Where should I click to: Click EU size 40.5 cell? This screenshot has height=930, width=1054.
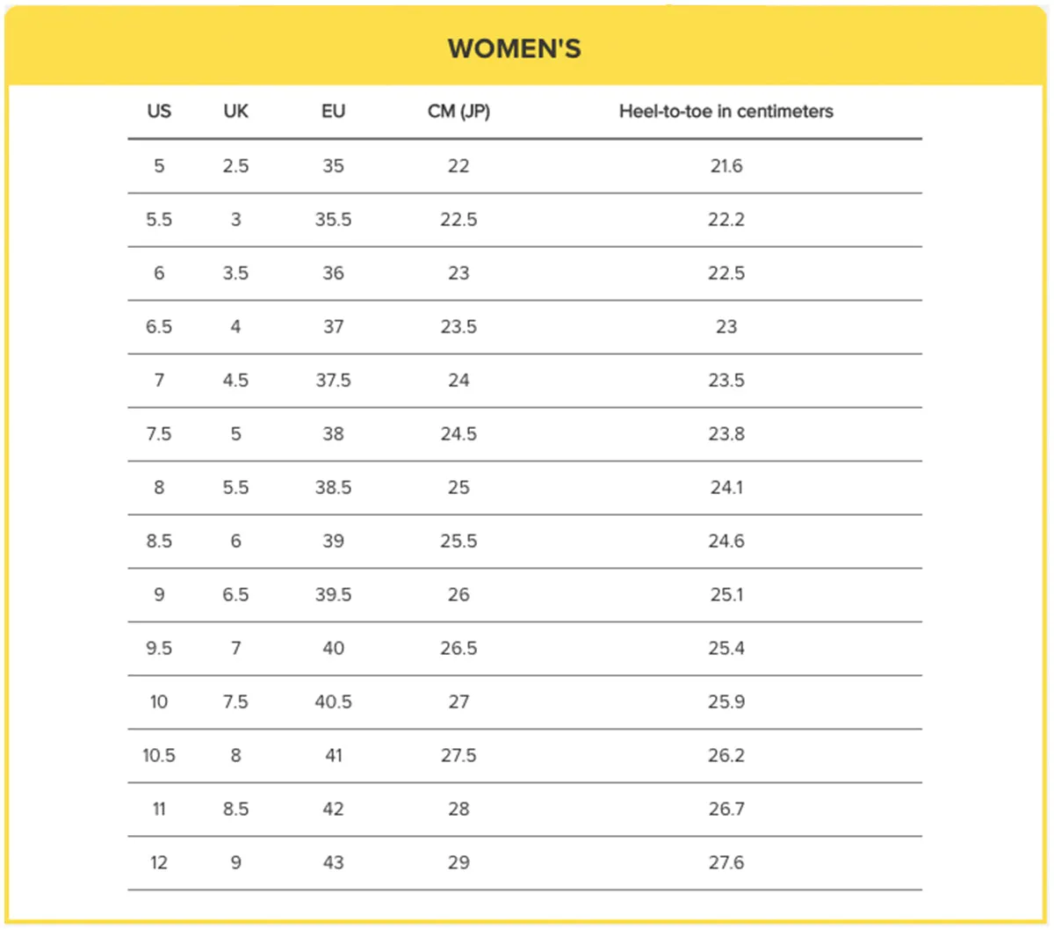[333, 702]
